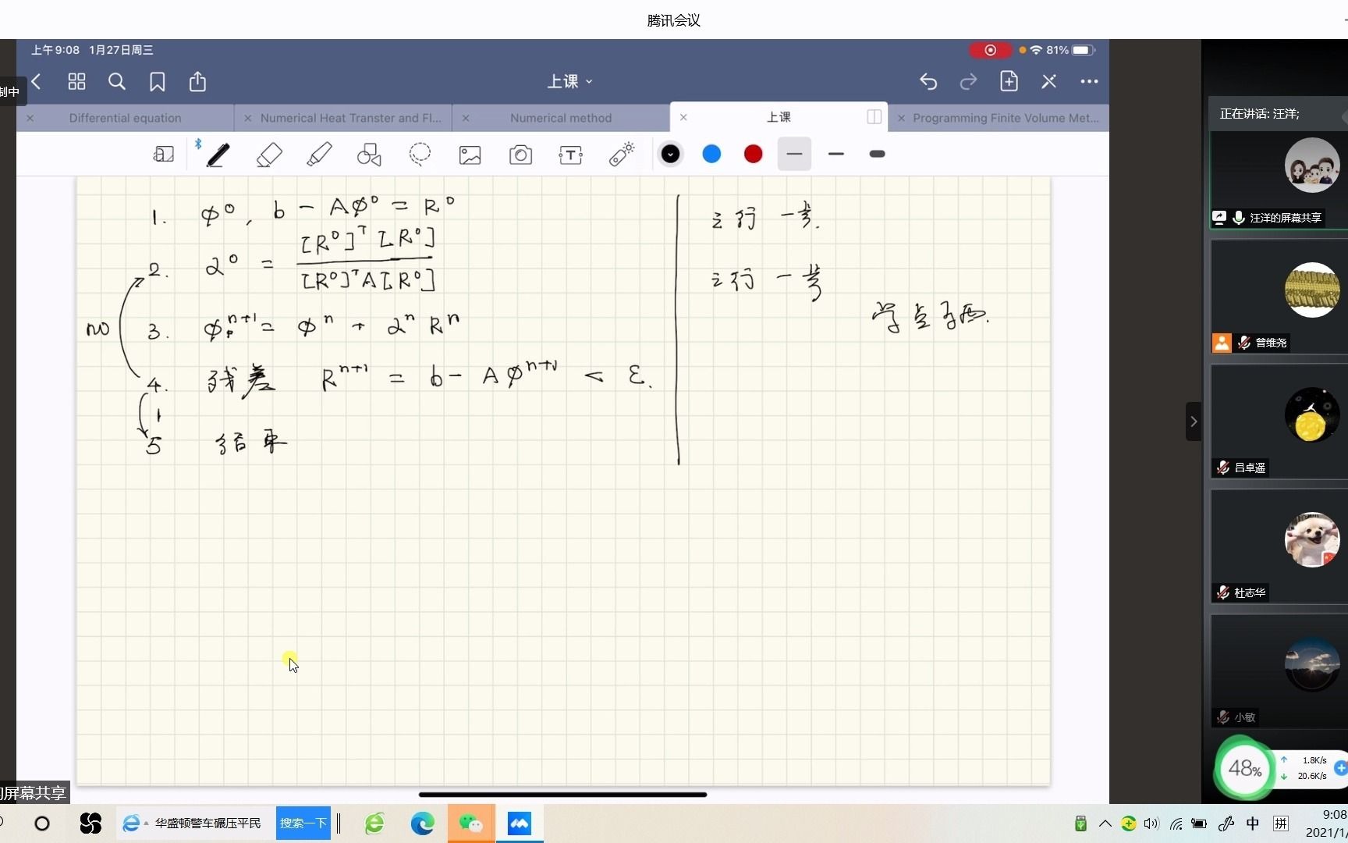Show hidden system tray icons
The image size is (1348, 843).
point(1105,823)
